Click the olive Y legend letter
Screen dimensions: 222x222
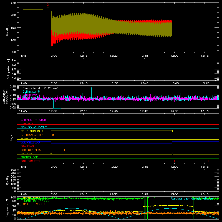point(48,9)
